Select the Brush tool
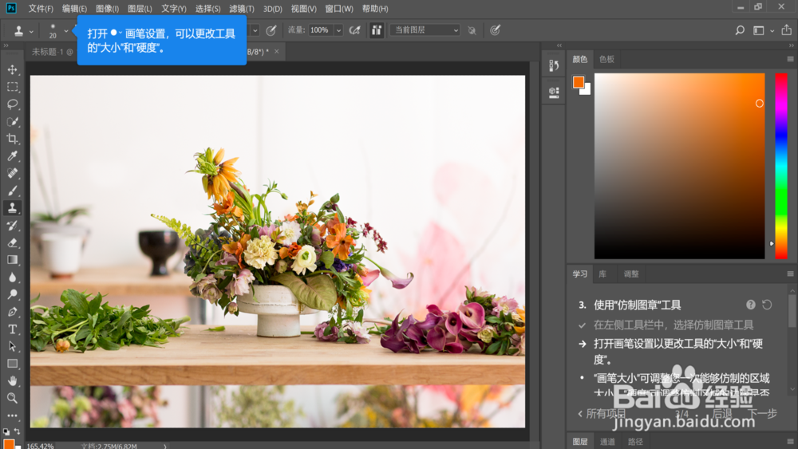Image resolution: width=798 pixels, height=449 pixels. 12,191
